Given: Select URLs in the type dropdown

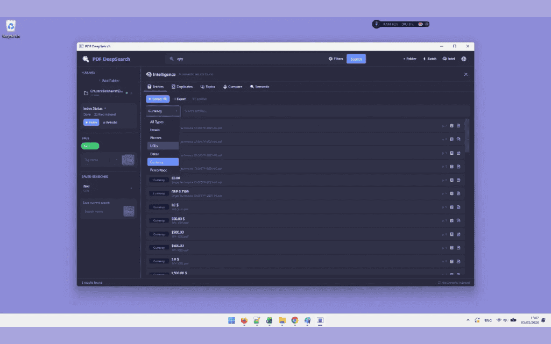Looking at the screenshot, I should click(x=163, y=146).
